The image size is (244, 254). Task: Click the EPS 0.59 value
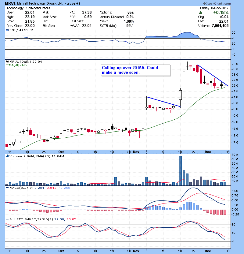coord(88,17)
